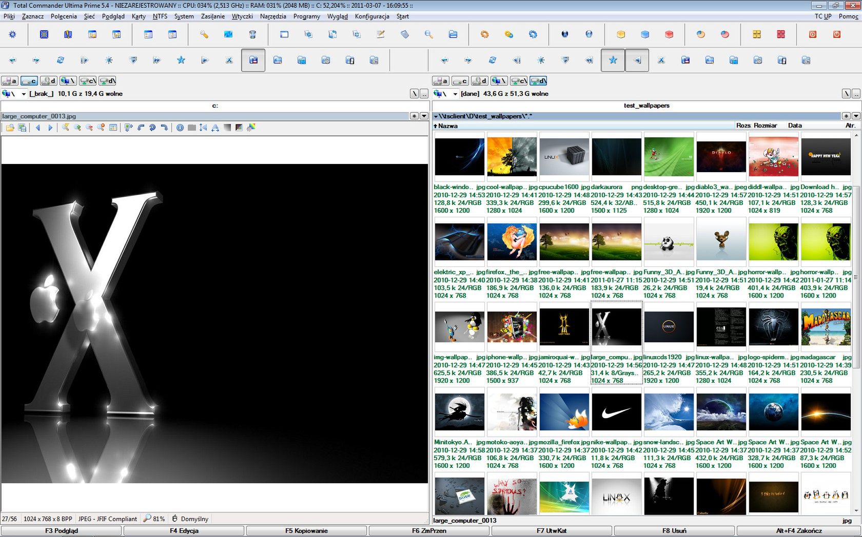Open the Zaznacz menu

[x=33, y=16]
